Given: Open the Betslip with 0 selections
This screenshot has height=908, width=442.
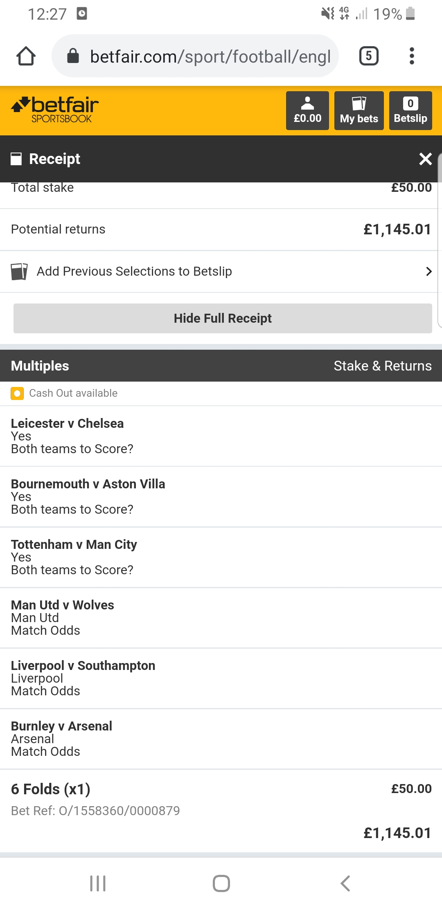Looking at the screenshot, I should point(410,110).
